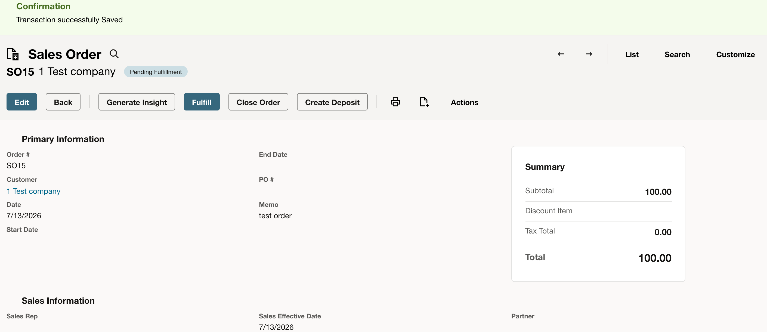Open the 1 Test company customer link
The image size is (767, 332).
pos(33,191)
